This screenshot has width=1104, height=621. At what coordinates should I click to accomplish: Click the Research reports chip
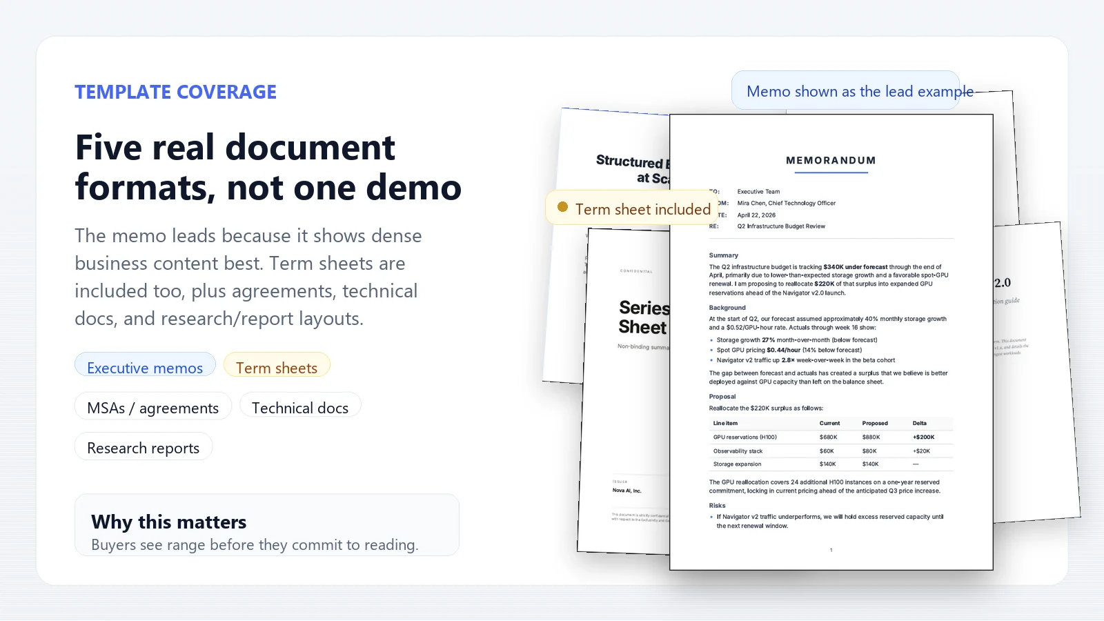143,446
